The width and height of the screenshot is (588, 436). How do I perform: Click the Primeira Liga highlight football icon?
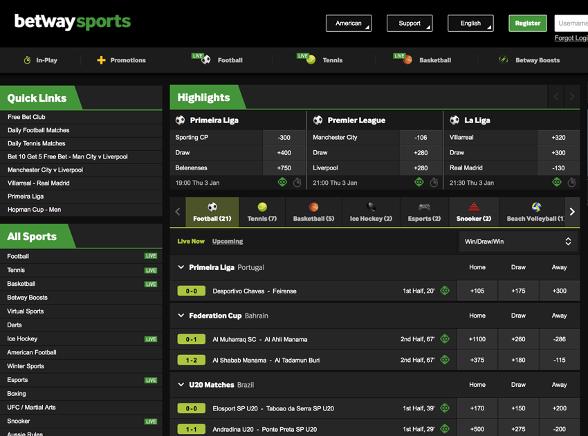[x=180, y=120]
